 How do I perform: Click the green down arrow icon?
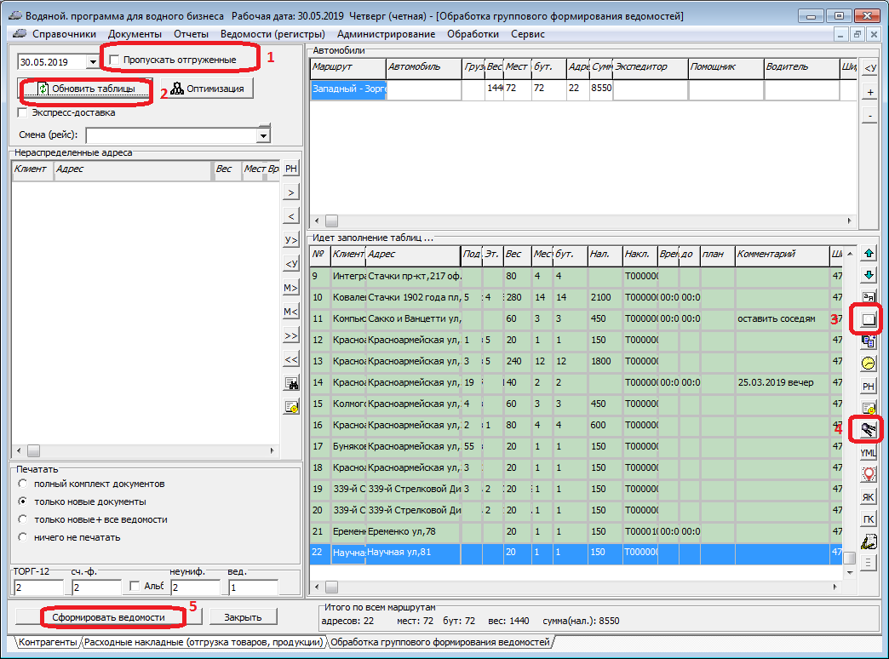[869, 275]
